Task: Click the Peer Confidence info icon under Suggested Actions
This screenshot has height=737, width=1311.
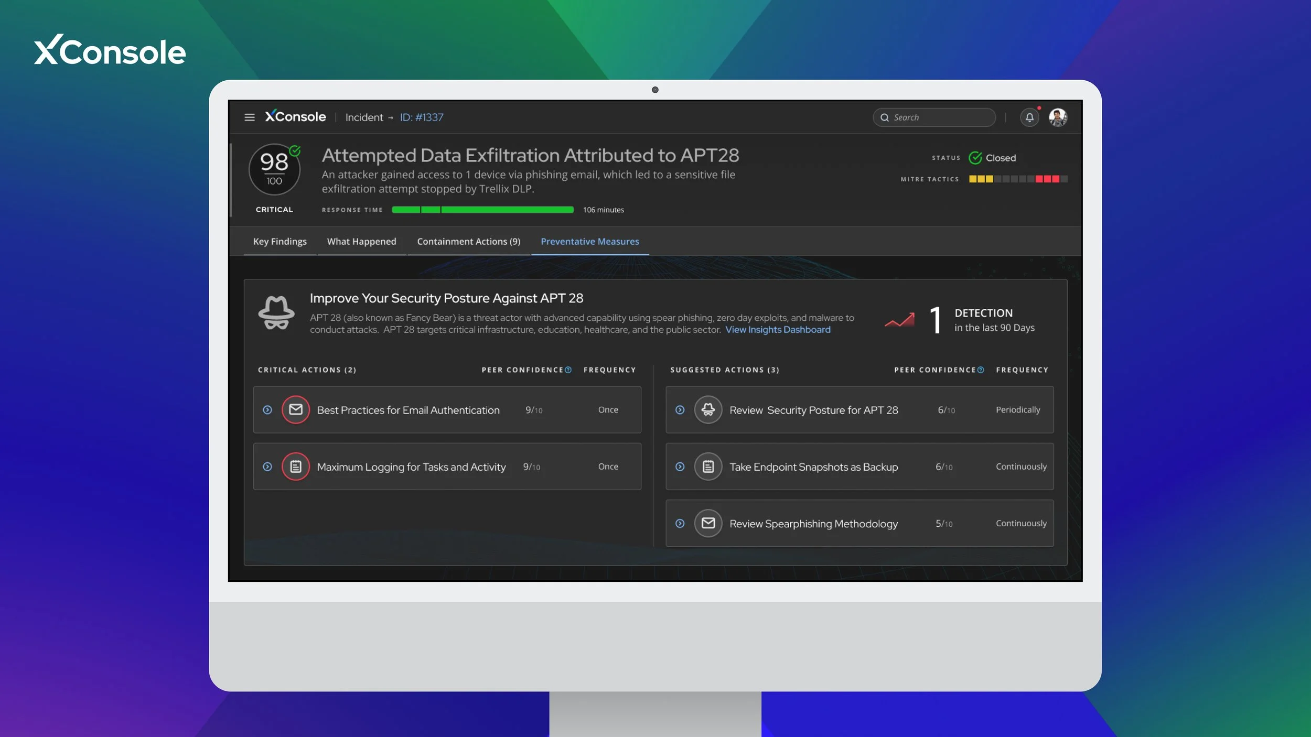Action: coord(981,370)
